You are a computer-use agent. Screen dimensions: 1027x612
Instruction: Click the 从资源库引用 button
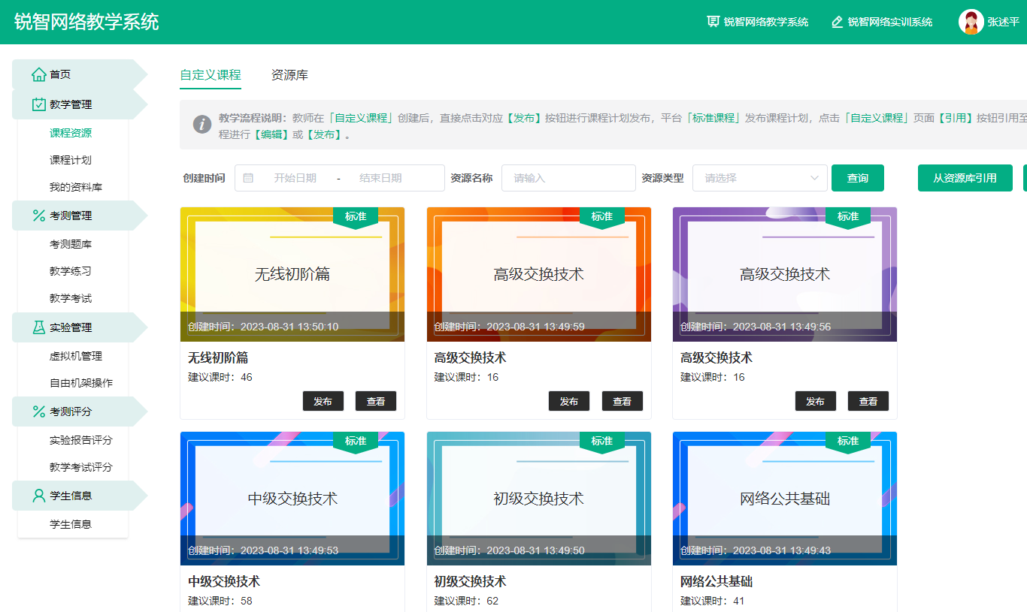click(965, 178)
